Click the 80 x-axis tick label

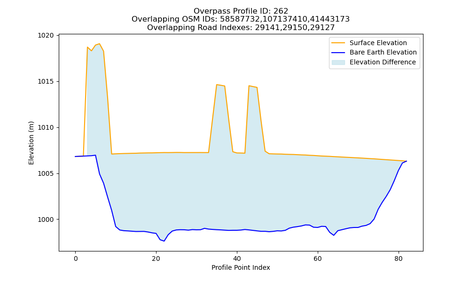[x=399, y=259]
